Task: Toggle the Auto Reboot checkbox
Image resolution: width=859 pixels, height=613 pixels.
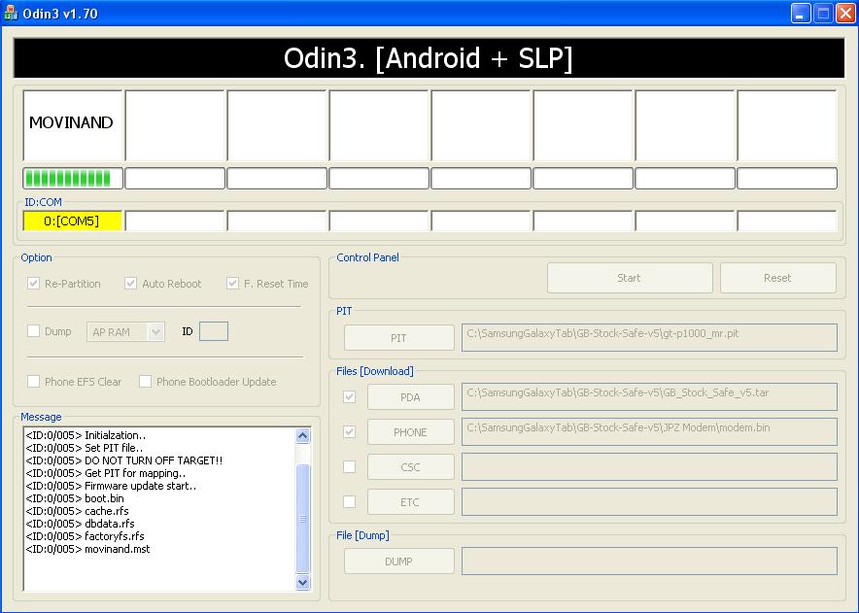Action: pos(130,284)
